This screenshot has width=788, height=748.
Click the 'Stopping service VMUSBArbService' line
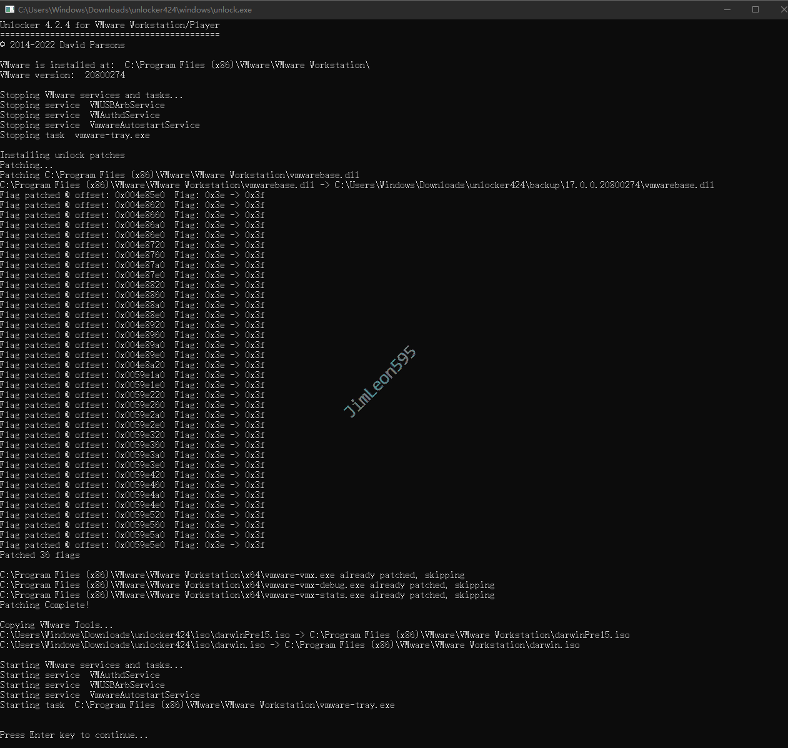(82, 106)
